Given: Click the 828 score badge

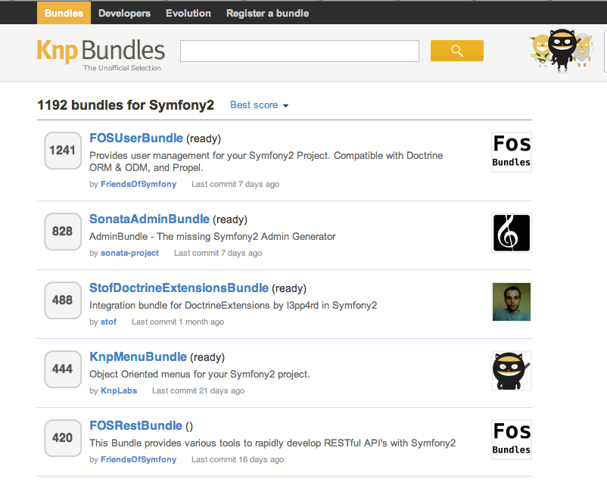Looking at the screenshot, I should tap(63, 232).
